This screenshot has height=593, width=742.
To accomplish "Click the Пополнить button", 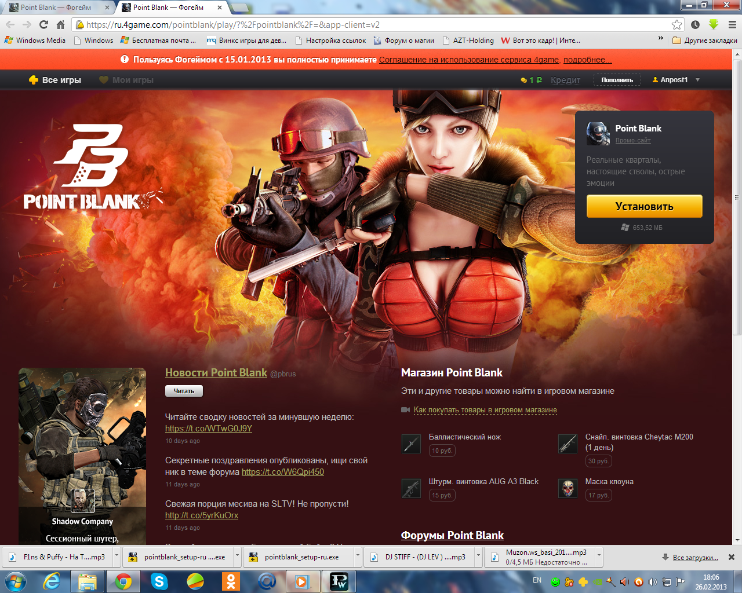I will click(617, 80).
